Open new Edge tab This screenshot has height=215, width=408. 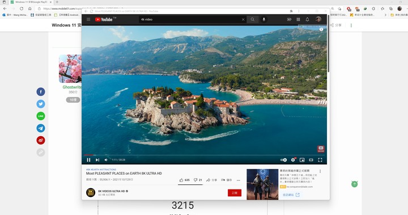(x=57, y=2)
